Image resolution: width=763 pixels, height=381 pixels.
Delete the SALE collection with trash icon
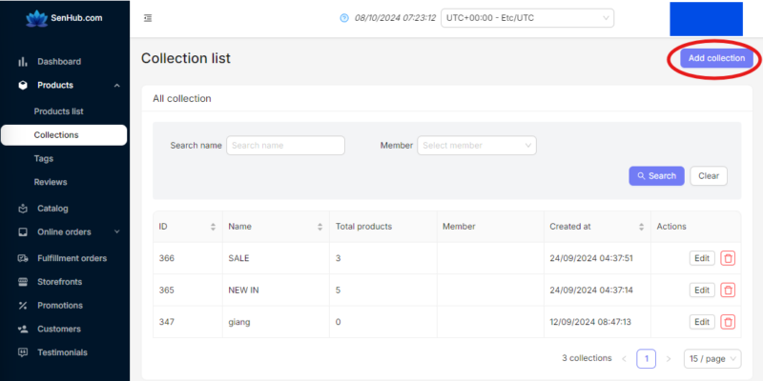point(728,258)
